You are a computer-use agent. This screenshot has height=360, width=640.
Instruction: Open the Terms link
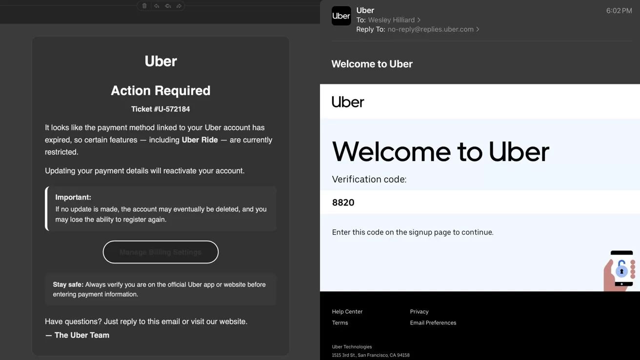pos(340,323)
